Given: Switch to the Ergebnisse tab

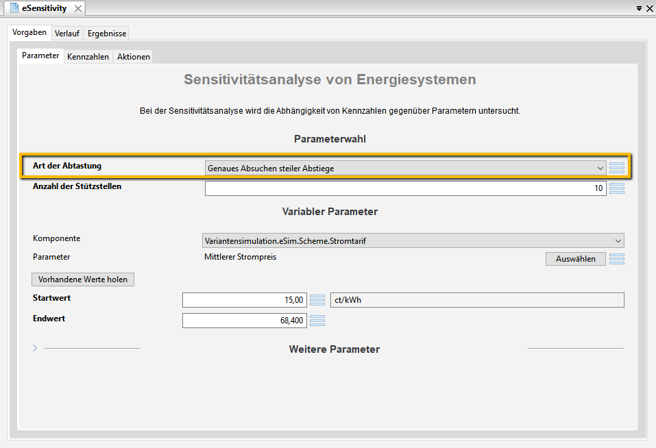Looking at the screenshot, I should [107, 34].
